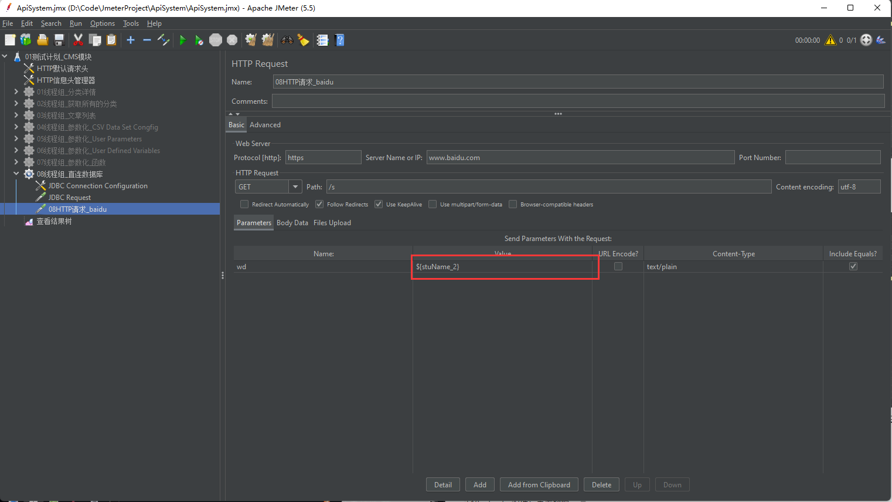Expand the 01线程组_分类详情 thread group

click(16, 91)
